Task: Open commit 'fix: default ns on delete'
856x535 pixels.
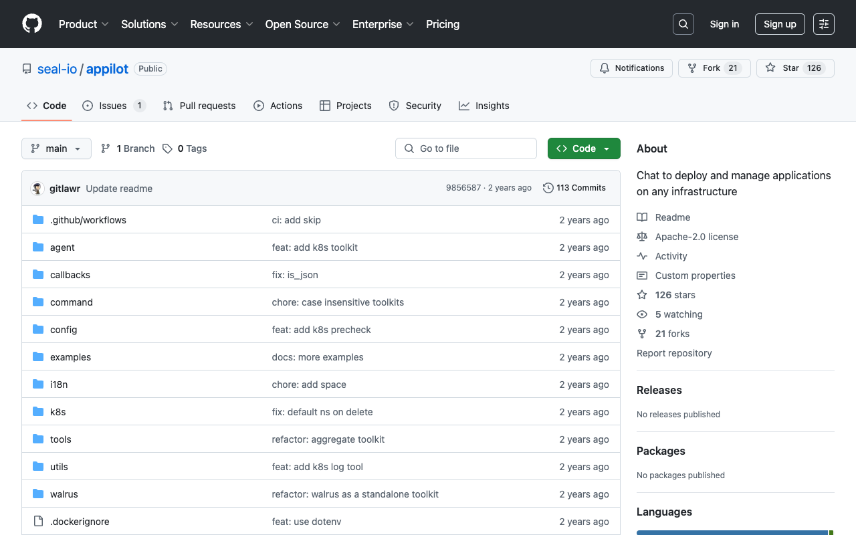Action: [322, 412]
